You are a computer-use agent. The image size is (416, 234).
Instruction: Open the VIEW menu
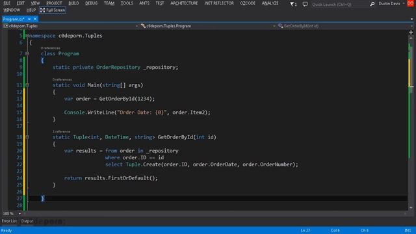pyautogui.click(x=35, y=3)
